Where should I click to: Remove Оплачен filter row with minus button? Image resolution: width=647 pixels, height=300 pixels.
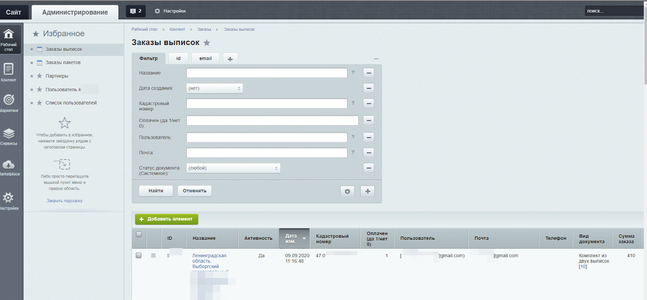pyautogui.click(x=369, y=120)
